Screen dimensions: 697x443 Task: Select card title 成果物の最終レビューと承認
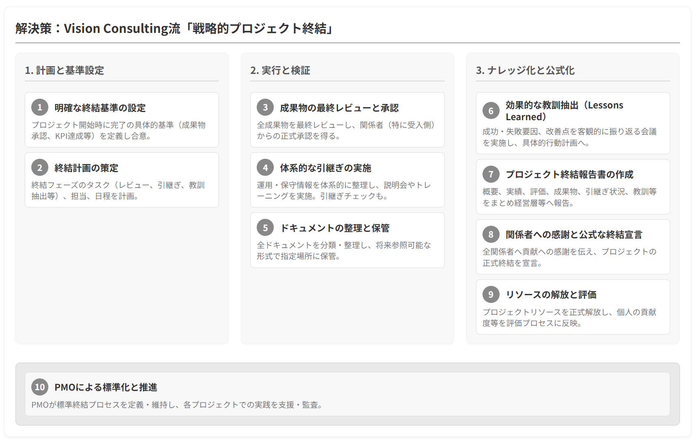[x=340, y=108]
